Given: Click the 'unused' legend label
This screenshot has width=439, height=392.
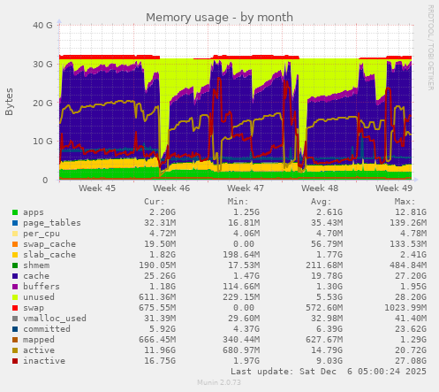Looking at the screenshot, I should [x=39, y=297].
